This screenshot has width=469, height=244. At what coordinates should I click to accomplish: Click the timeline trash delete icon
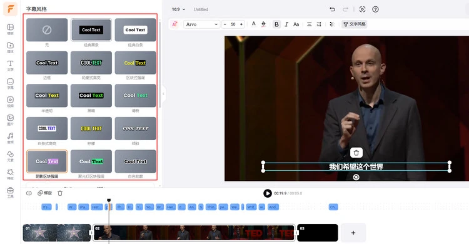pyautogui.click(x=60, y=193)
